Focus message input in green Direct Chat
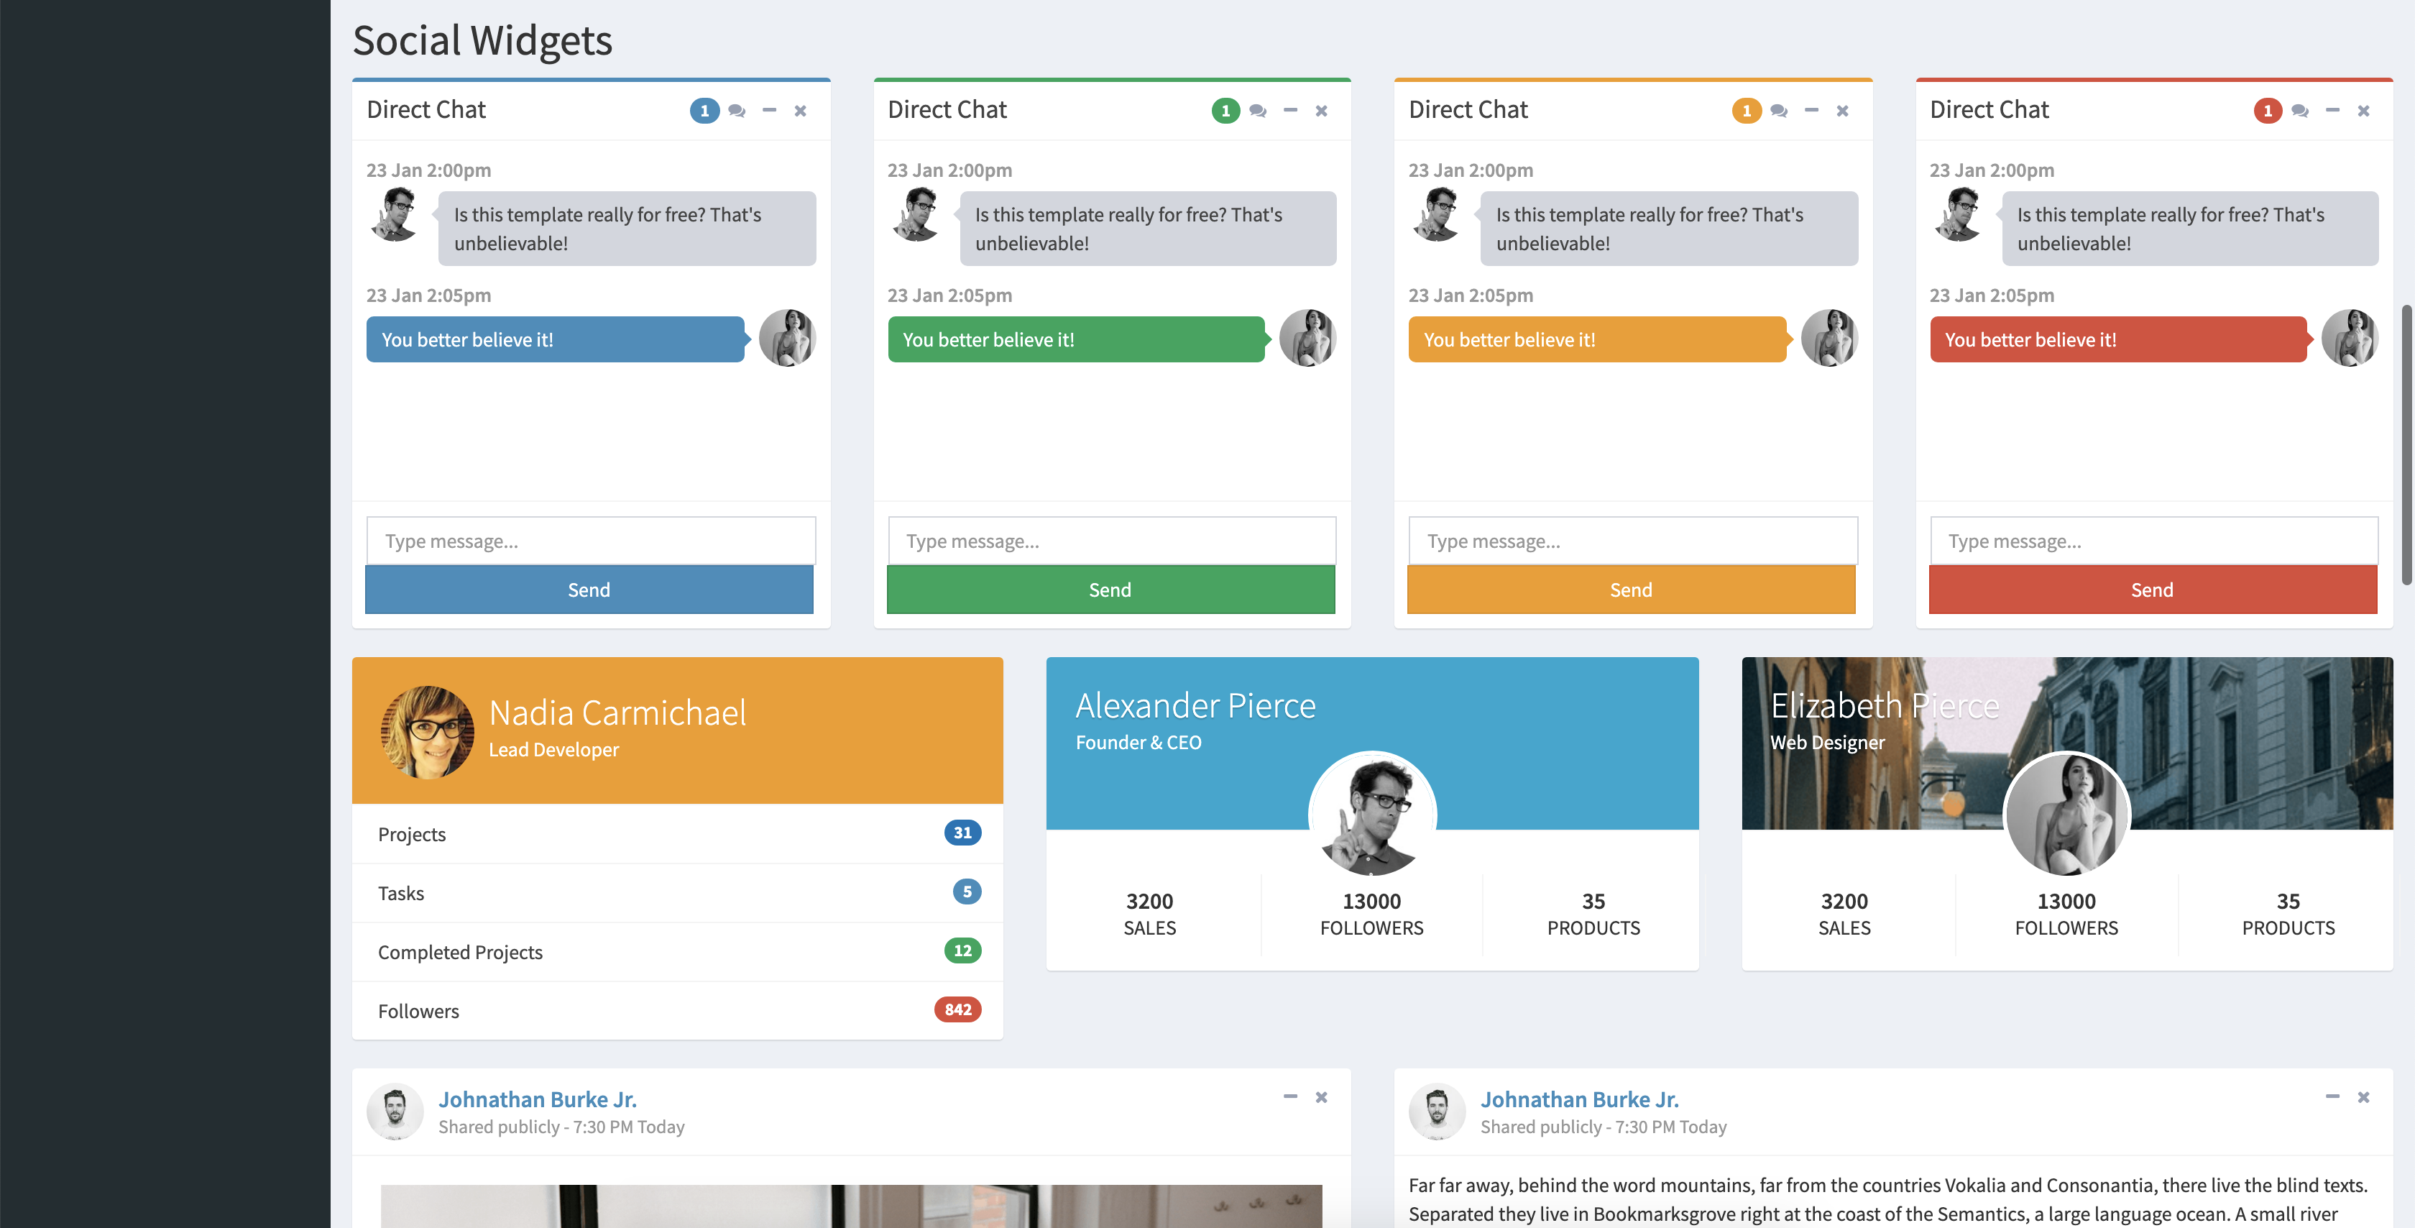The width and height of the screenshot is (2415, 1228). click(1112, 541)
